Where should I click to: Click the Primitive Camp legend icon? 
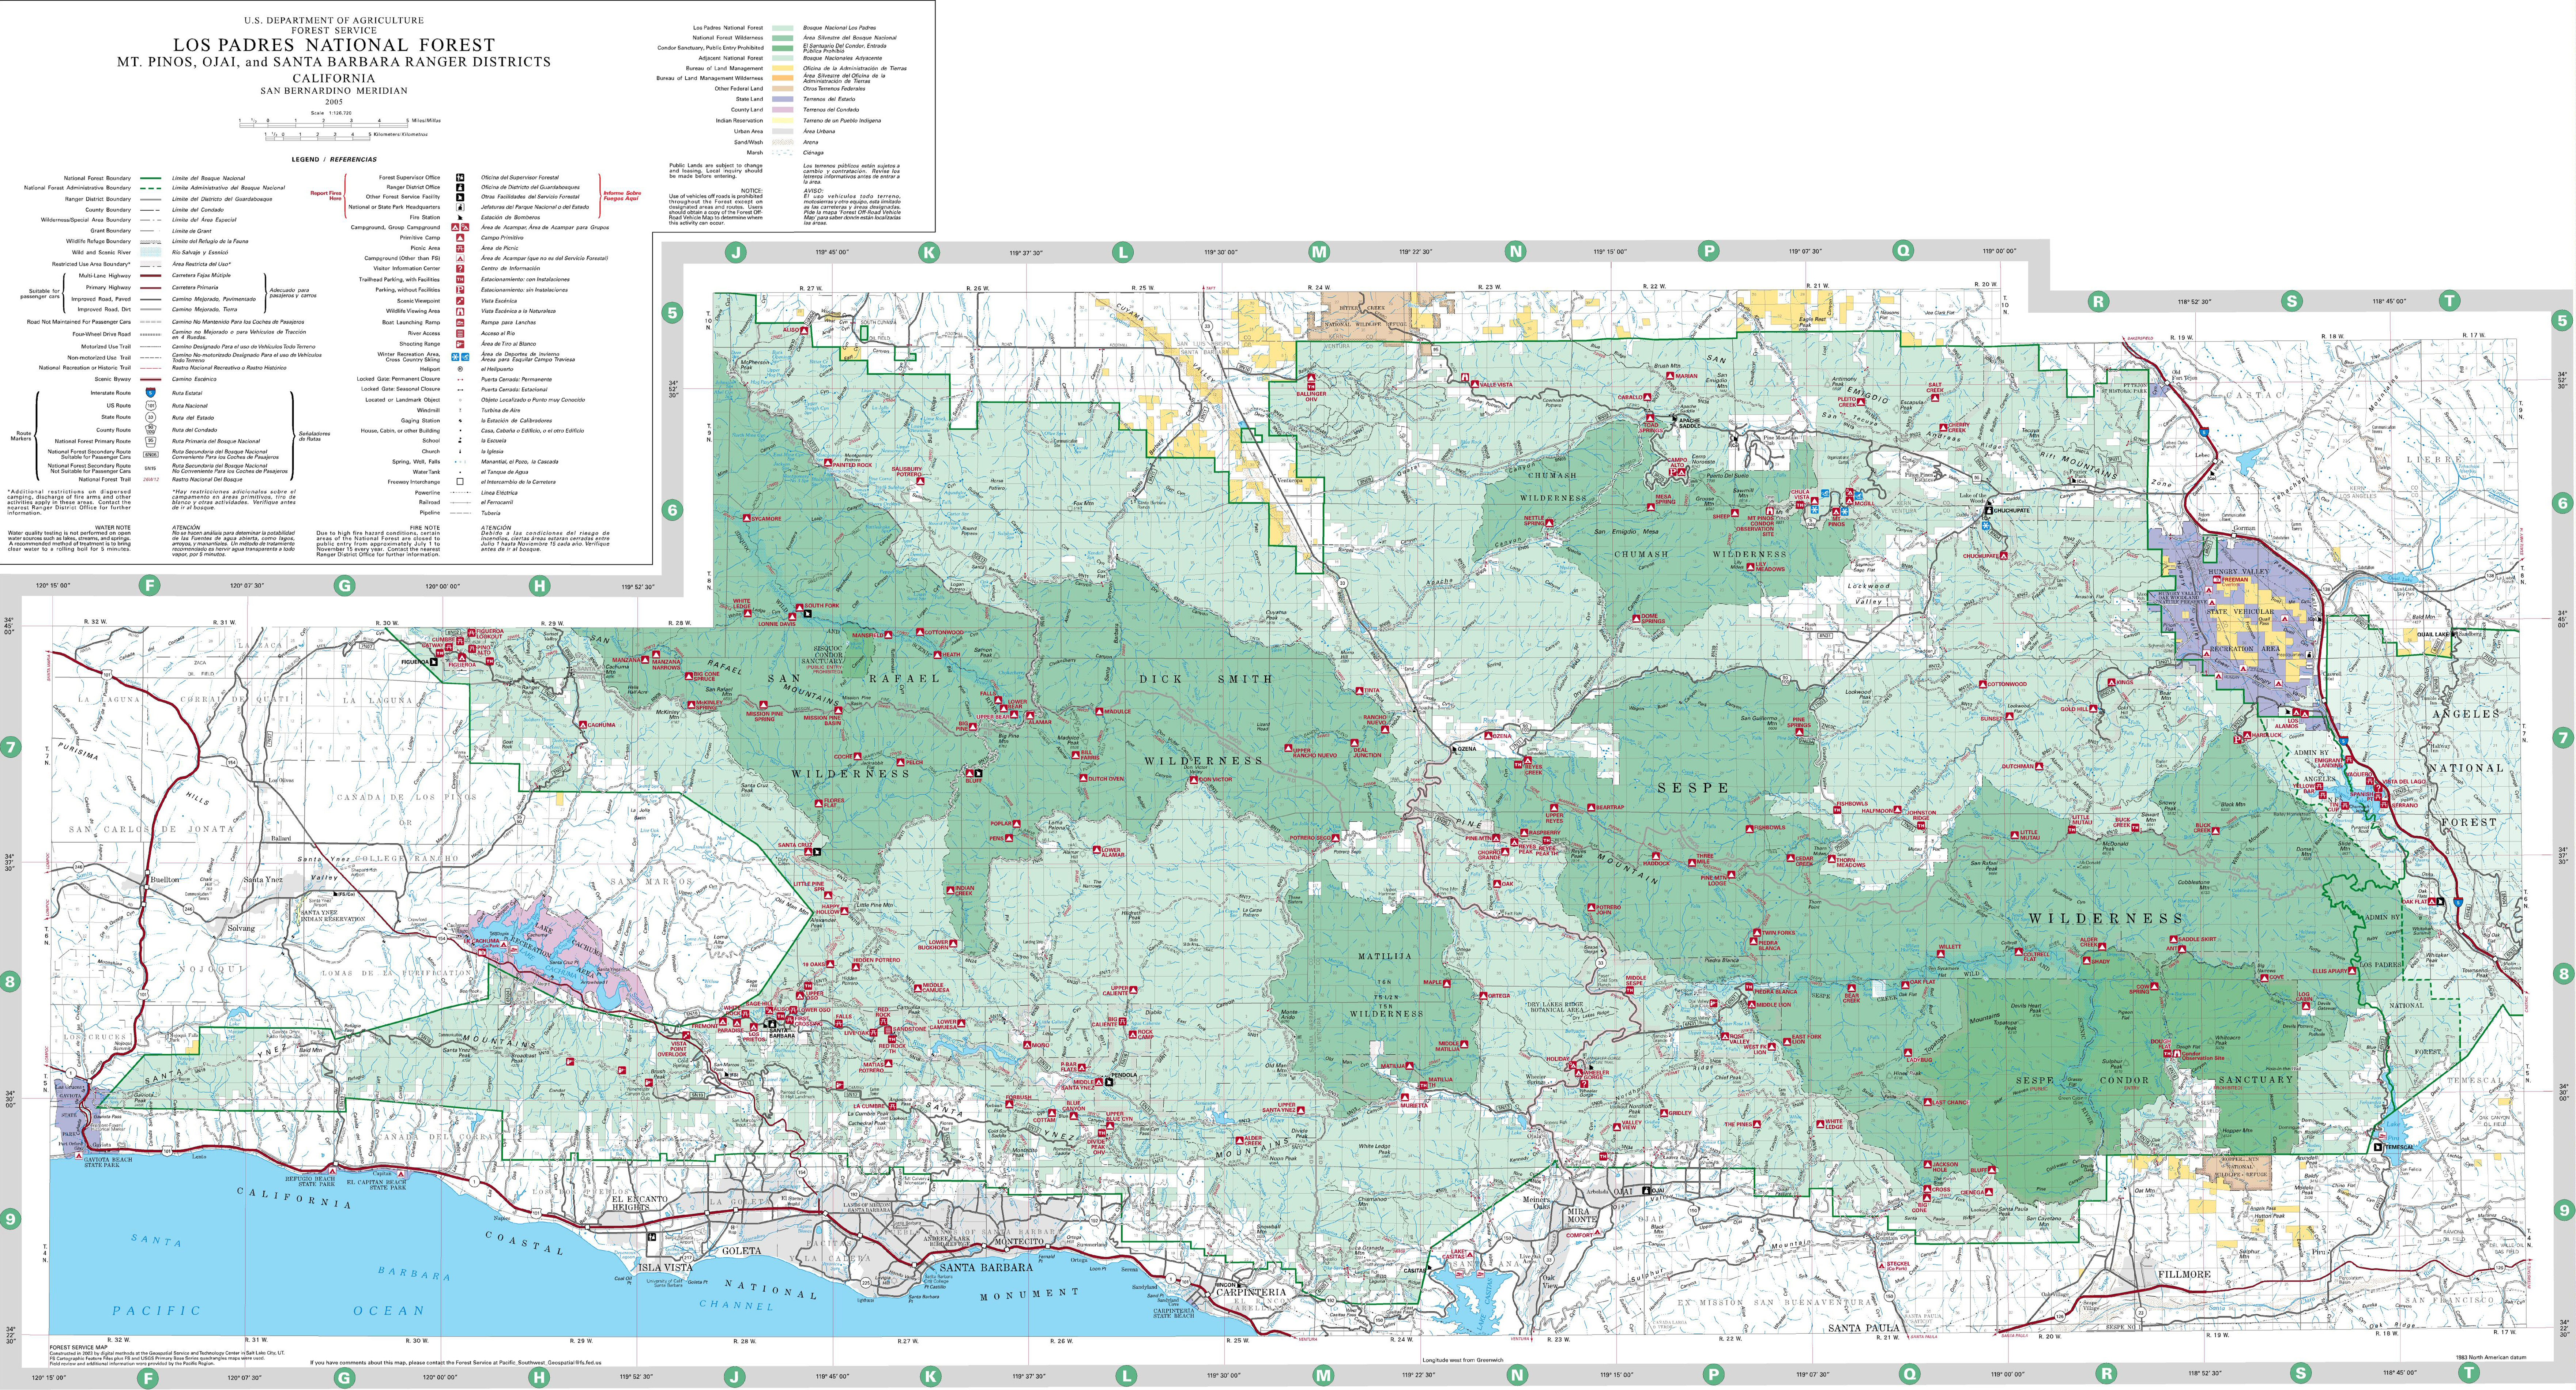(x=460, y=238)
